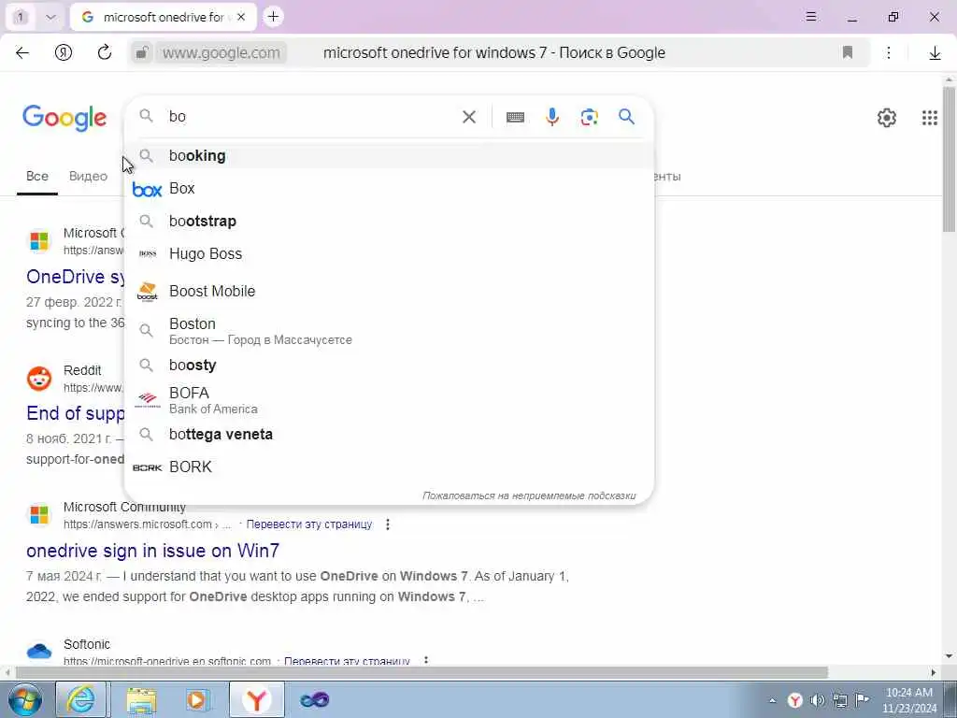Open 'onedrive sign in issue on Win7' result
The image size is (957, 718).
(152, 551)
